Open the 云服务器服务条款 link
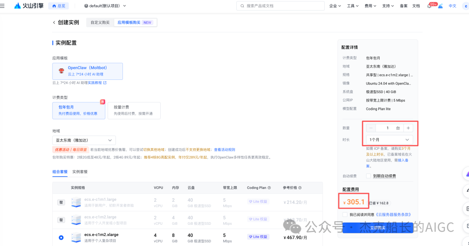469x246 pixels. [x=393, y=215]
